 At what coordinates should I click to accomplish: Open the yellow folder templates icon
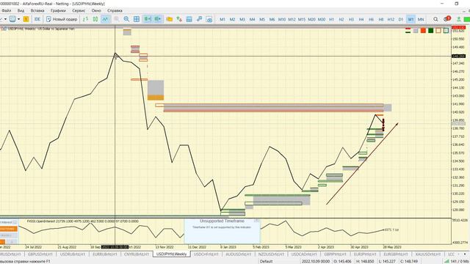point(169,19)
